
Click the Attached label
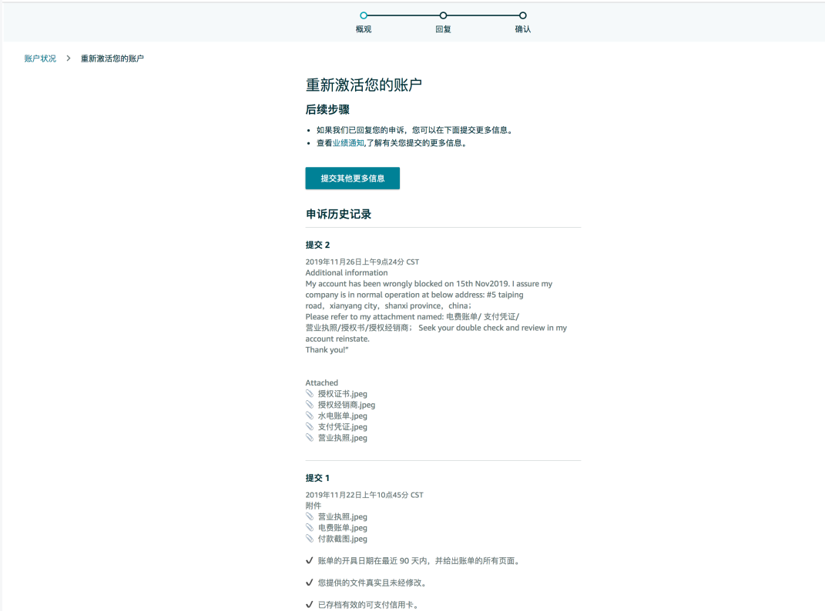point(321,382)
